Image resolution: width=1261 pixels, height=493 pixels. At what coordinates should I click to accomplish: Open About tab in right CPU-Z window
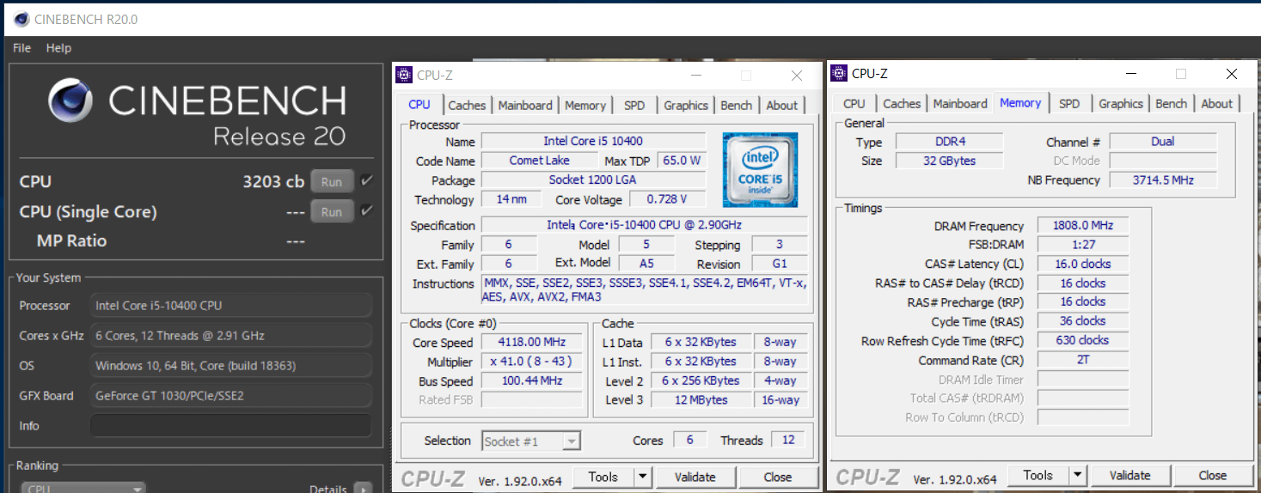1217,103
